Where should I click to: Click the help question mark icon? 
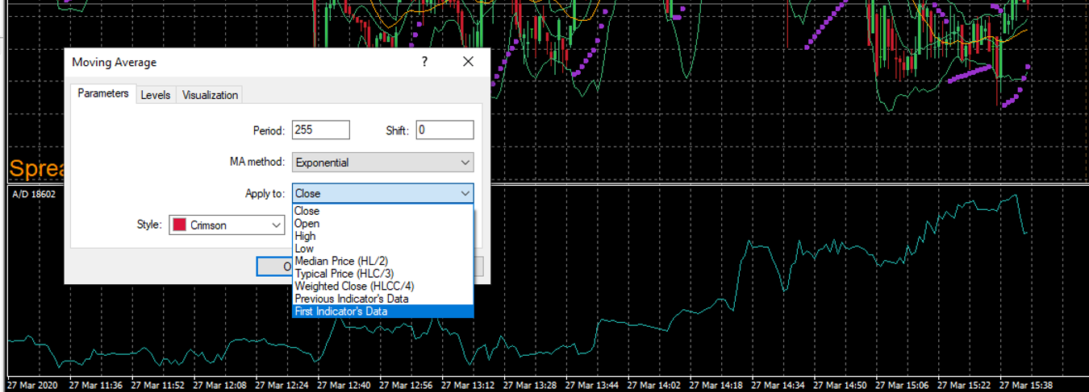pyautogui.click(x=425, y=62)
